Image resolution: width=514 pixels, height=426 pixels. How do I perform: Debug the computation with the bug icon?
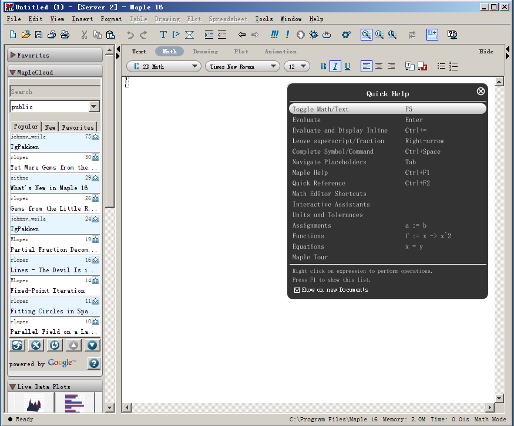pyautogui.click(x=314, y=35)
